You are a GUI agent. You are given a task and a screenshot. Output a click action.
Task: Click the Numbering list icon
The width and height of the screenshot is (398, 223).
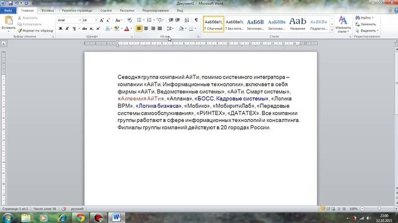pyautogui.click(x=149, y=20)
